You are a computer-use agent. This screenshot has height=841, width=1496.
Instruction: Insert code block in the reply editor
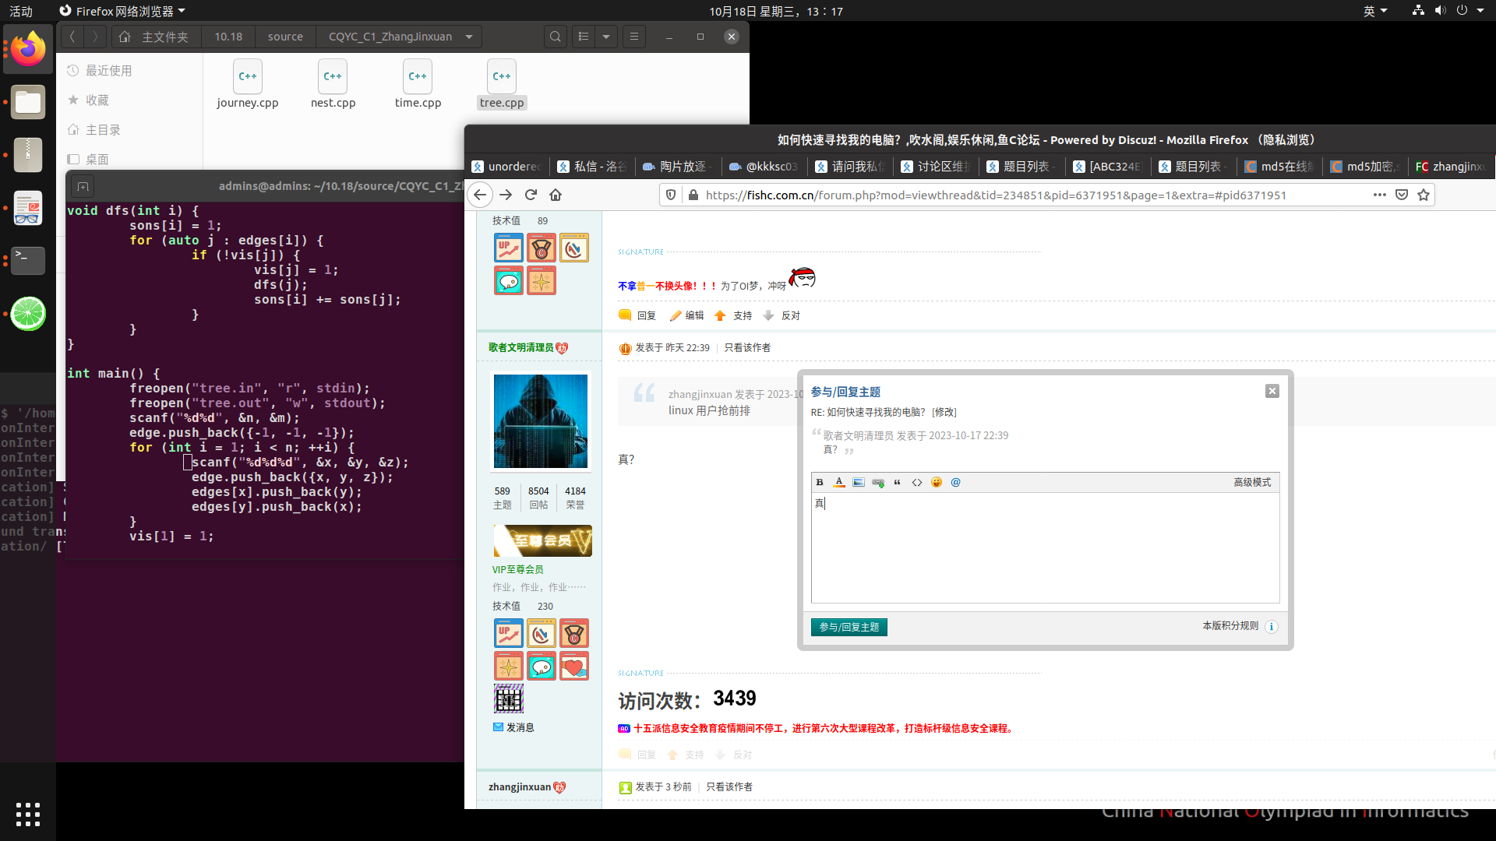click(x=917, y=483)
